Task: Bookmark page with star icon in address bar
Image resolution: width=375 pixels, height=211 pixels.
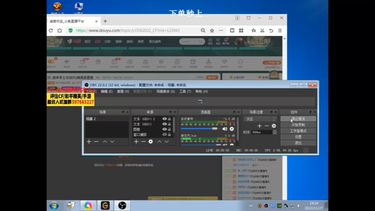Action: 212,30
